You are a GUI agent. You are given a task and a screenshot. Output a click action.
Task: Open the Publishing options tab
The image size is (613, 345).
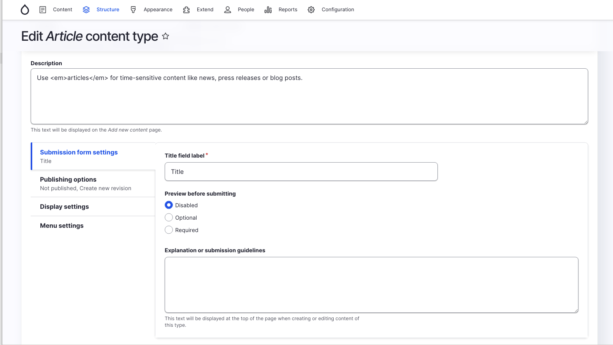68,179
